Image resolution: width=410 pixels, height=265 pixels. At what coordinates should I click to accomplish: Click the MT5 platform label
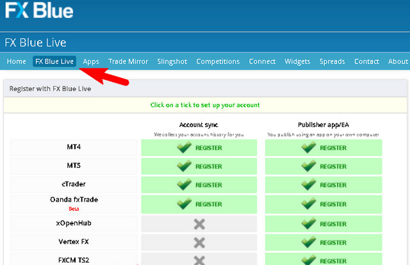pyautogui.click(x=74, y=165)
